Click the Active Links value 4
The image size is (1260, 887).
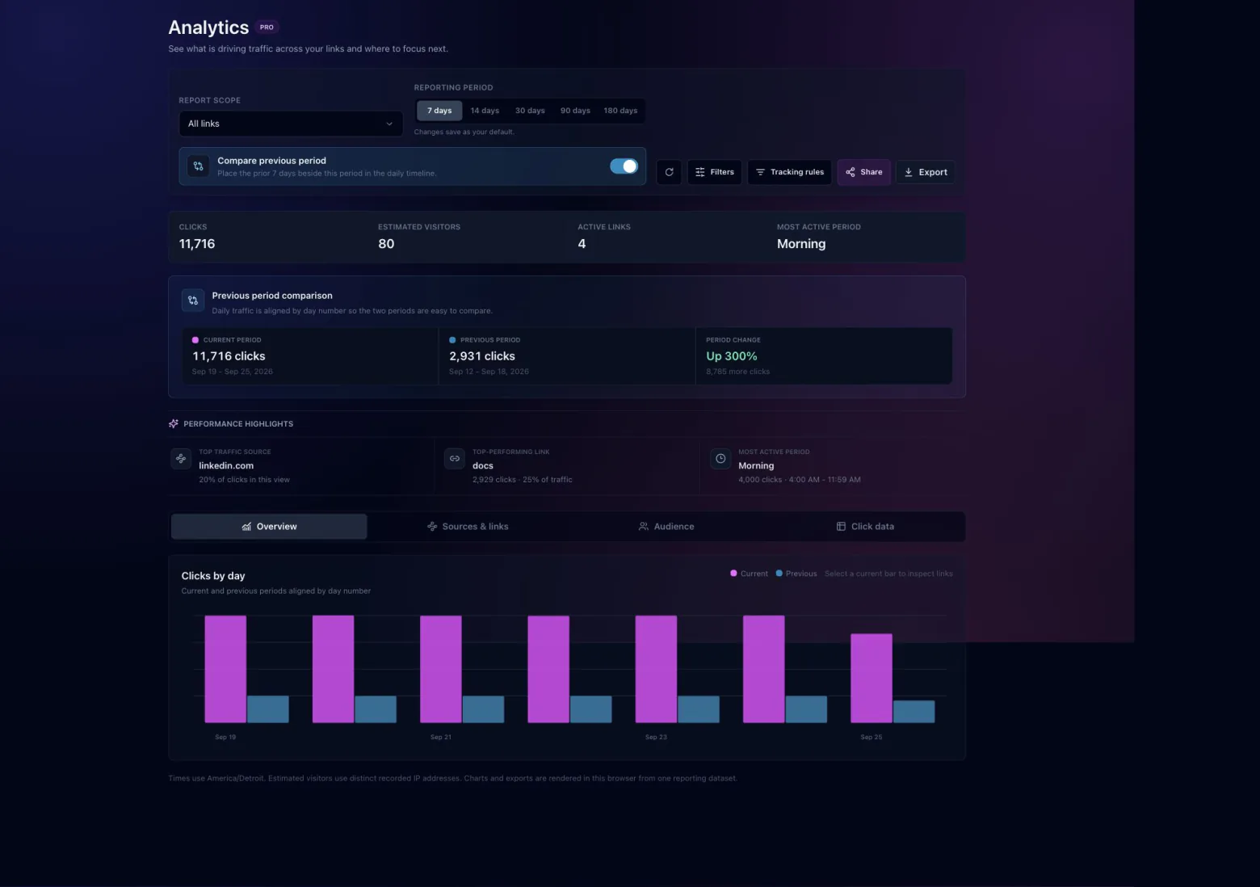click(x=582, y=244)
